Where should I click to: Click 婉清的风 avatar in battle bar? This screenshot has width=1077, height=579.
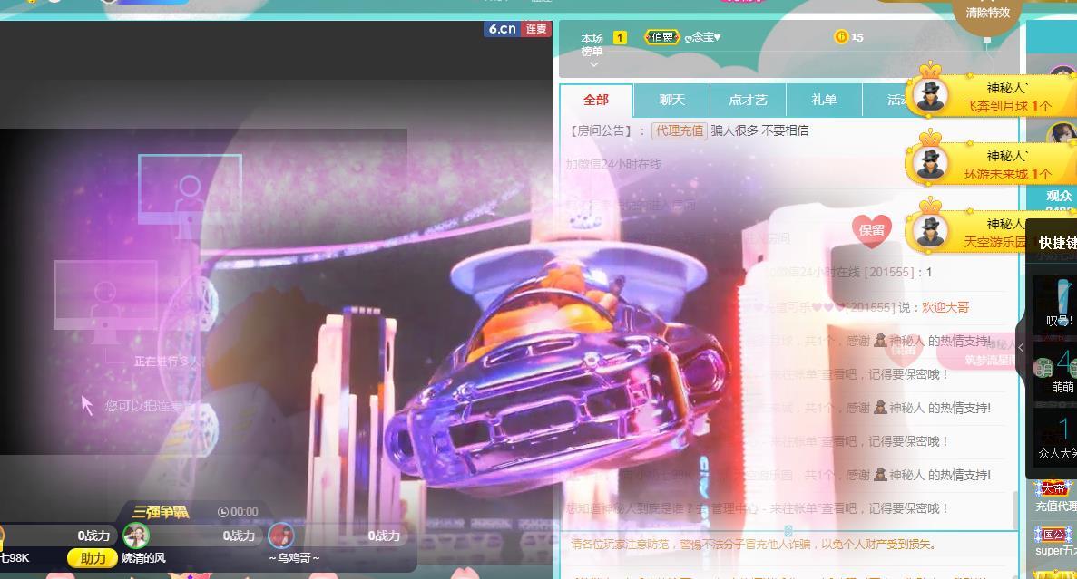(136, 536)
